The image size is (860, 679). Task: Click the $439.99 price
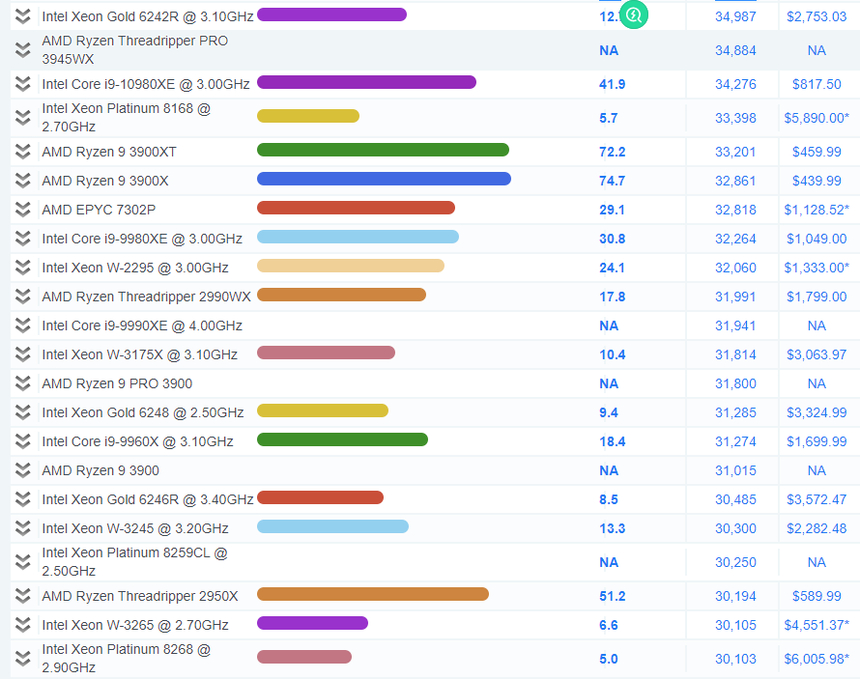point(817,181)
